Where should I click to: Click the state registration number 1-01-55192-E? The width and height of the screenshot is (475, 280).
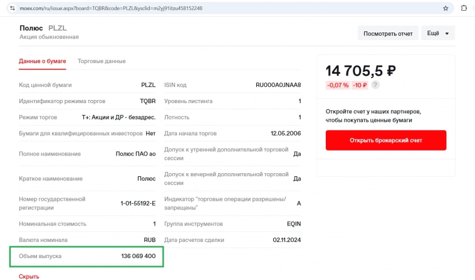tap(138, 203)
